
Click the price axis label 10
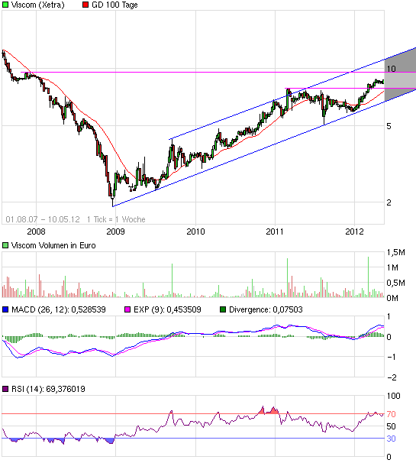point(391,69)
